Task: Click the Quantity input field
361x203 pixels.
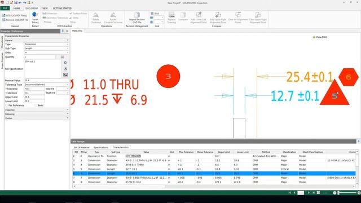Action: [x=39, y=57]
